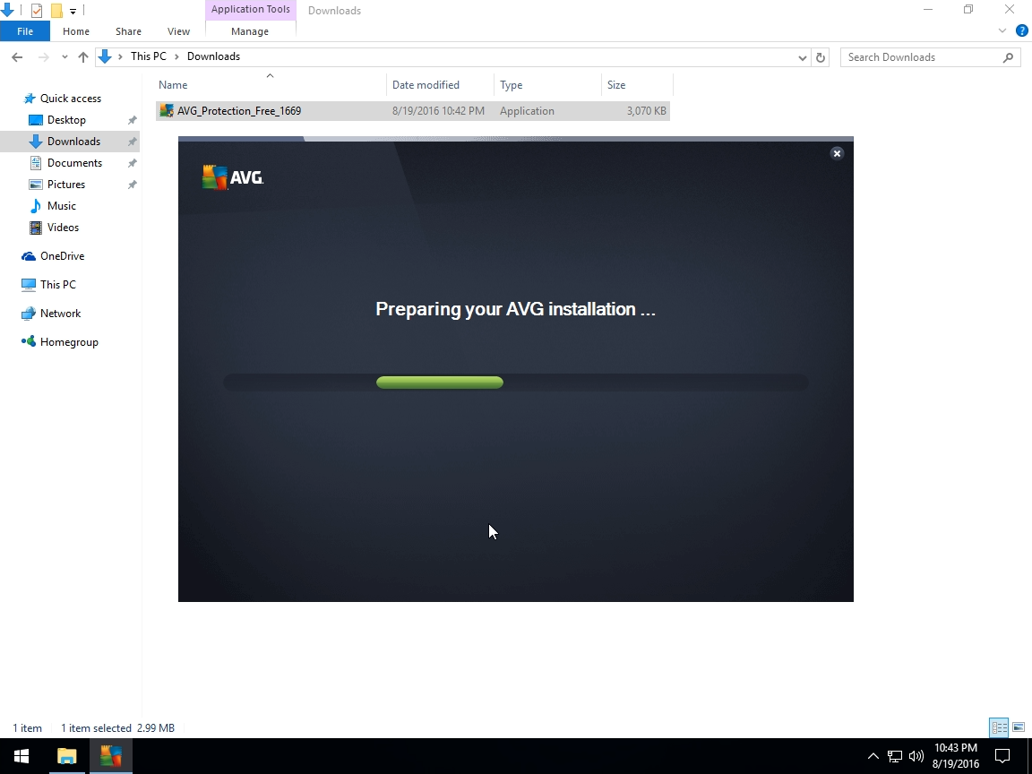Open Documents in navigation pane
1032x774 pixels.
click(x=74, y=163)
